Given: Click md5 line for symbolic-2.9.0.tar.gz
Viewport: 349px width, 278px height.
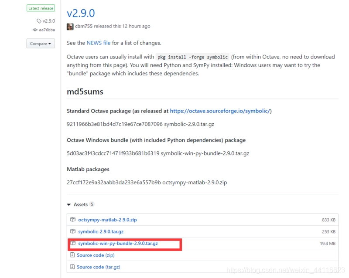Looking at the screenshot, I should click(x=140, y=124).
